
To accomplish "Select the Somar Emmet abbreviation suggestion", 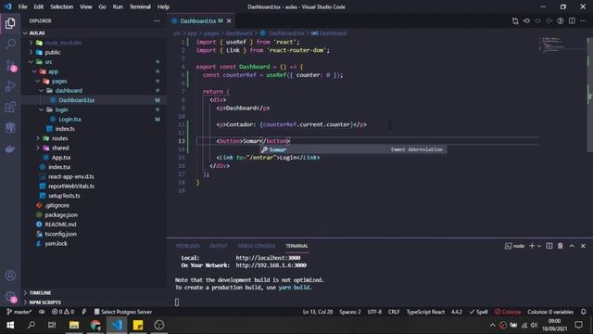I will coord(353,149).
